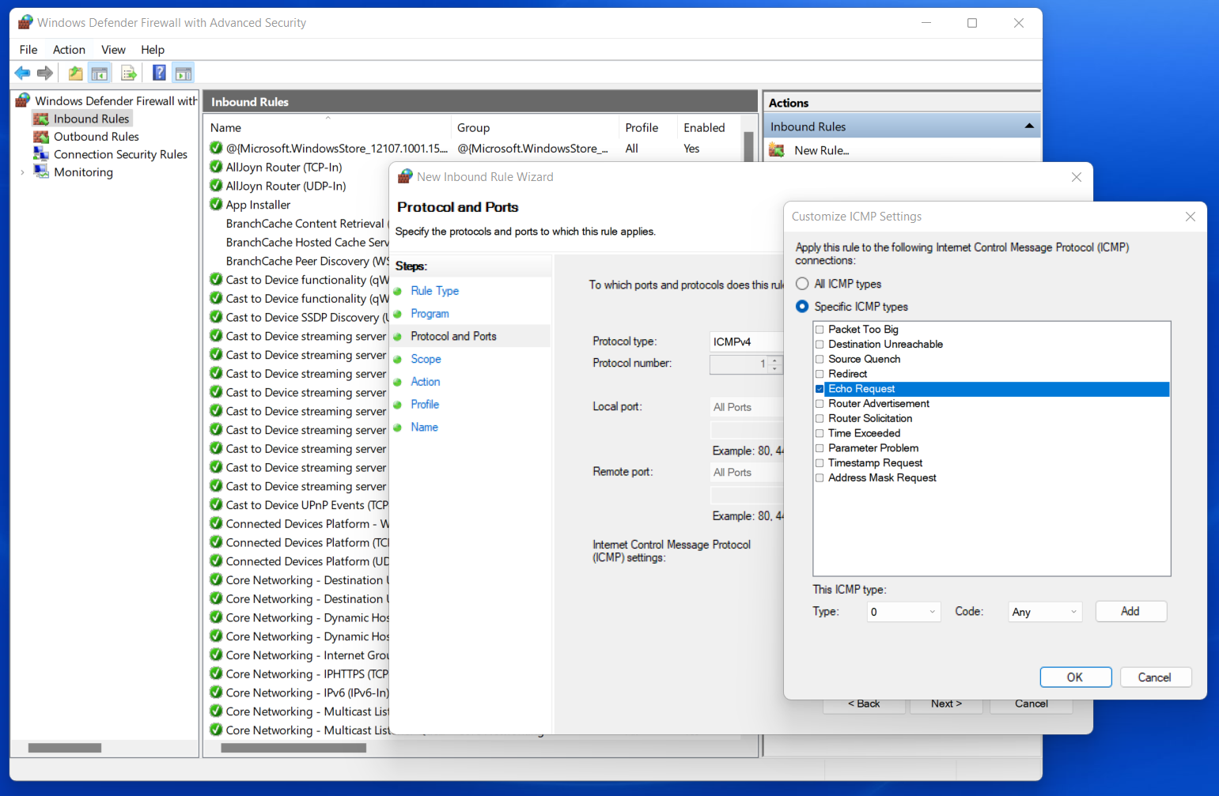Screen dimensions: 1219x796
Task: Open the Help menu
Action: click(x=153, y=50)
